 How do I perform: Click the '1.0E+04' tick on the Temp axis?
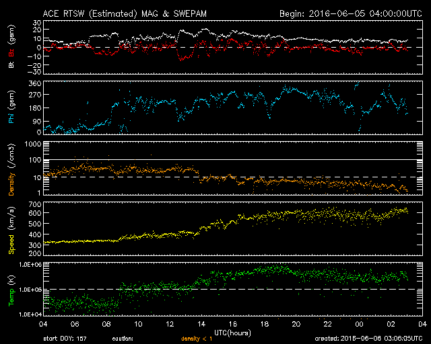coord(30,314)
